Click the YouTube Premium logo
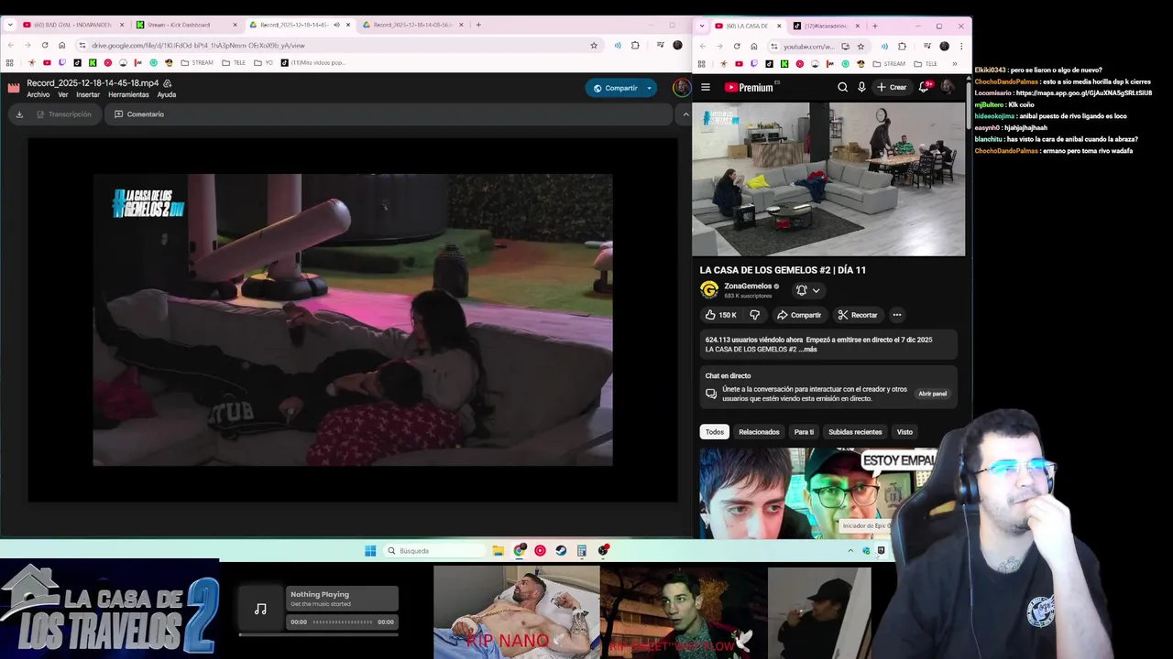 750,87
